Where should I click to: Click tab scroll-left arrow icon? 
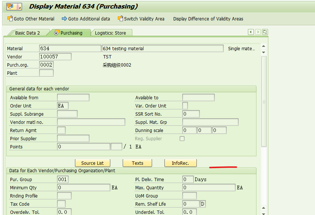[x=251, y=32]
